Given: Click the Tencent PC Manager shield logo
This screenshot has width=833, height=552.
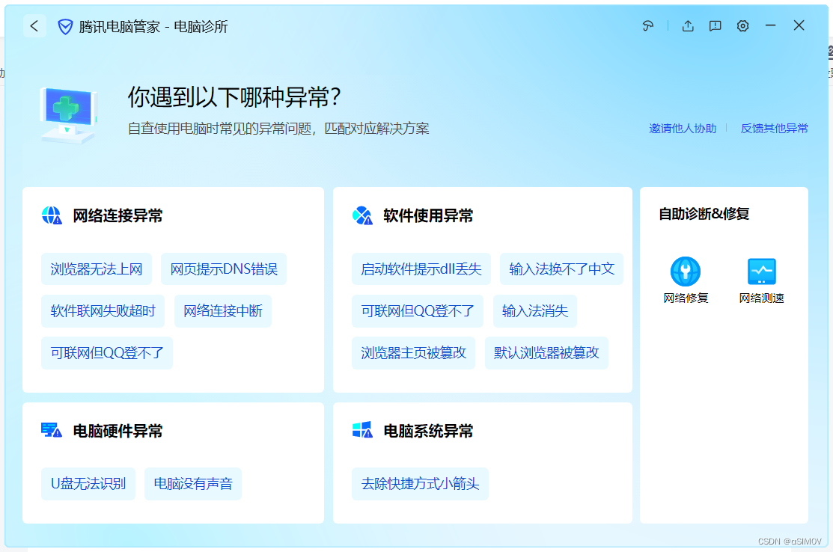Looking at the screenshot, I should (x=65, y=26).
